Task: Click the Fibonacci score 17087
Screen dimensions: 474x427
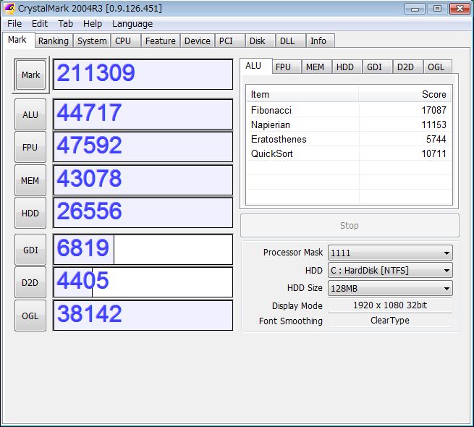Action: tap(433, 110)
